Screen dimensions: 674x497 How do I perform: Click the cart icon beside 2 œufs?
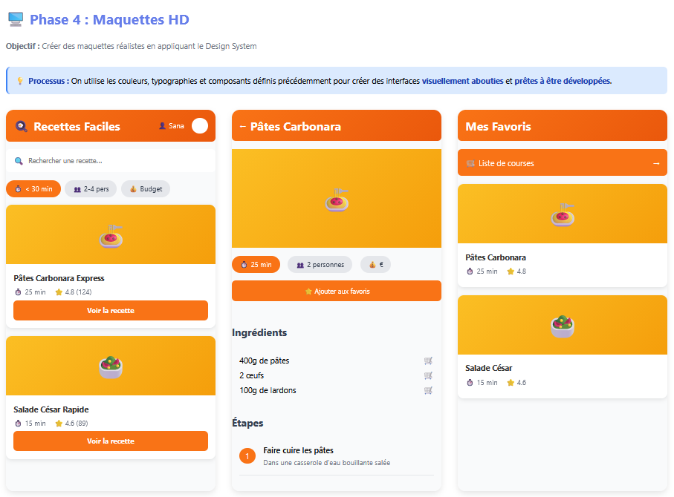428,376
